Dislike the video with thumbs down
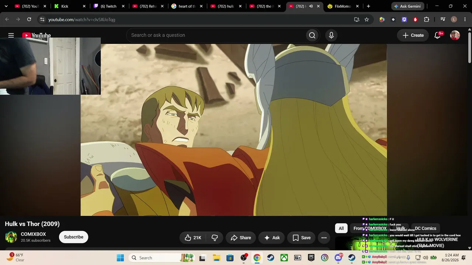Image resolution: width=472 pixels, height=265 pixels. coord(215,238)
